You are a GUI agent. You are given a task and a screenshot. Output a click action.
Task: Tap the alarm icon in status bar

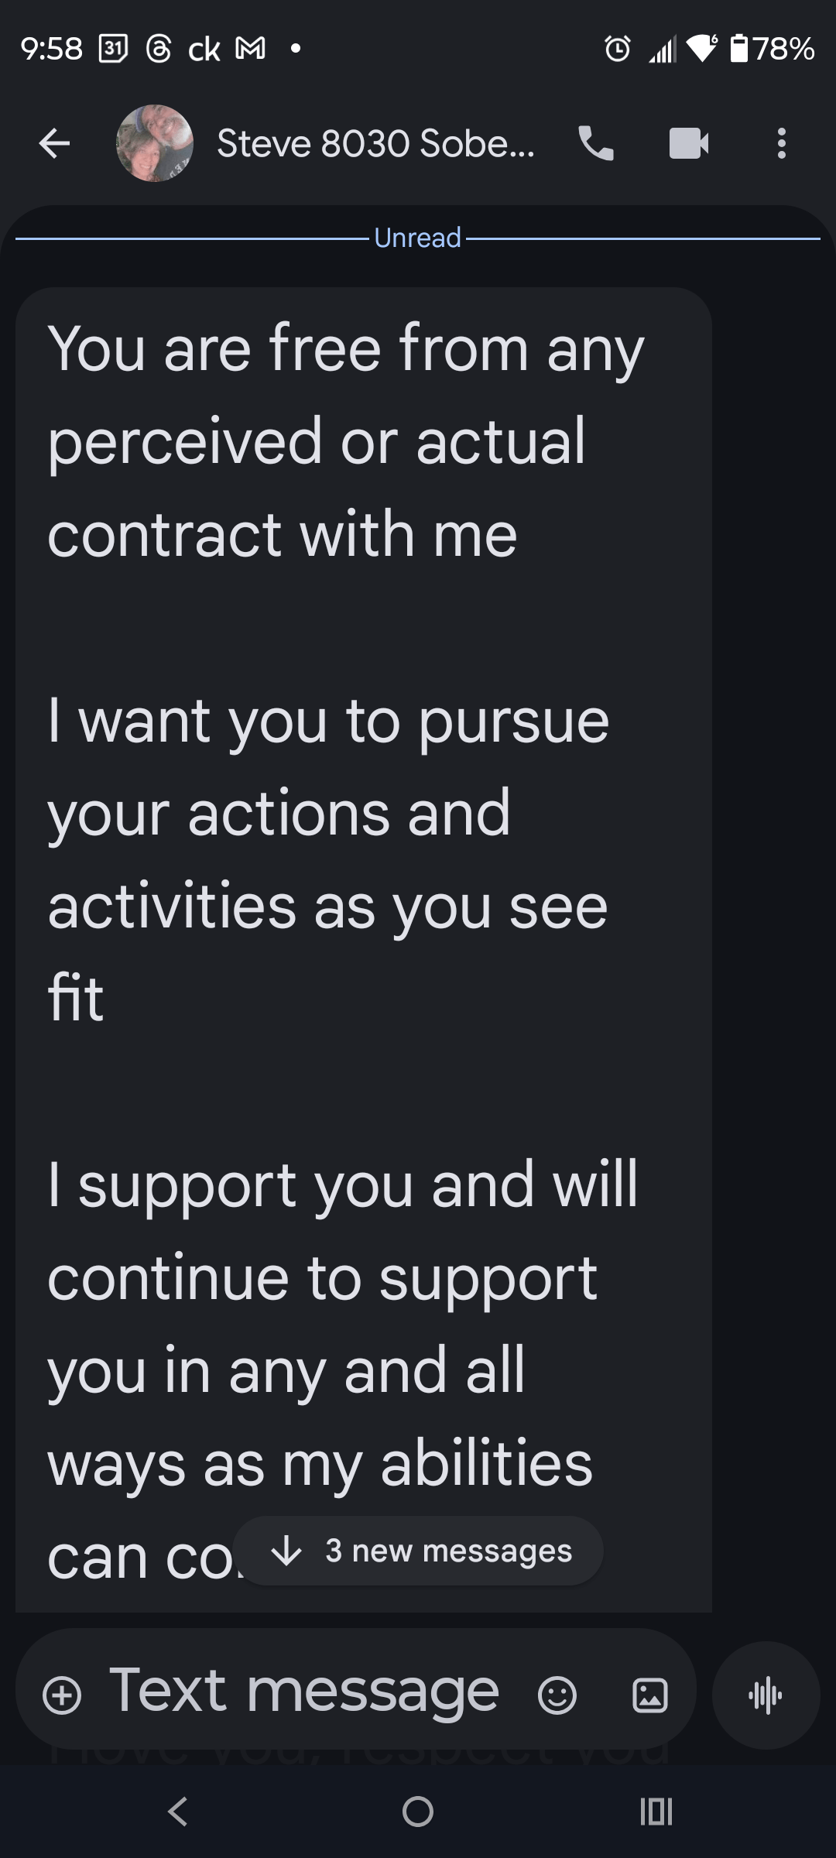pyautogui.click(x=617, y=49)
